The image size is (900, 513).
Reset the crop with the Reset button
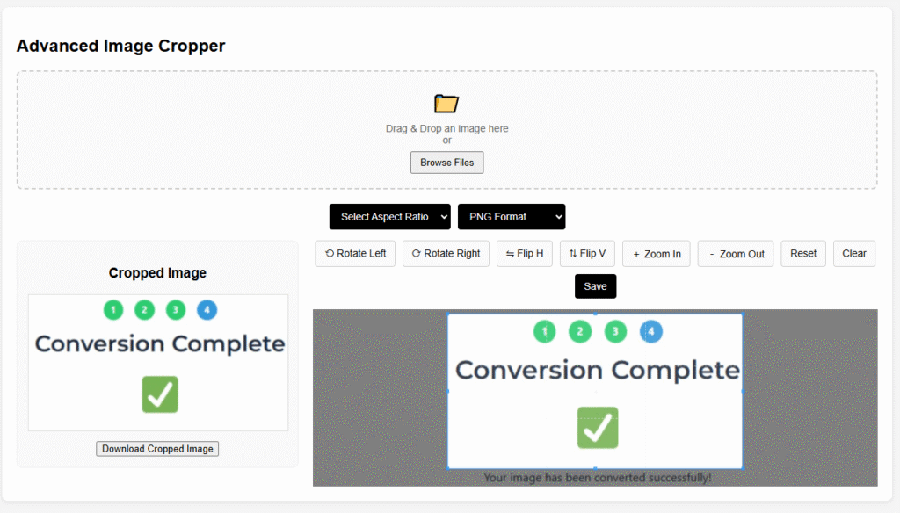click(x=802, y=253)
